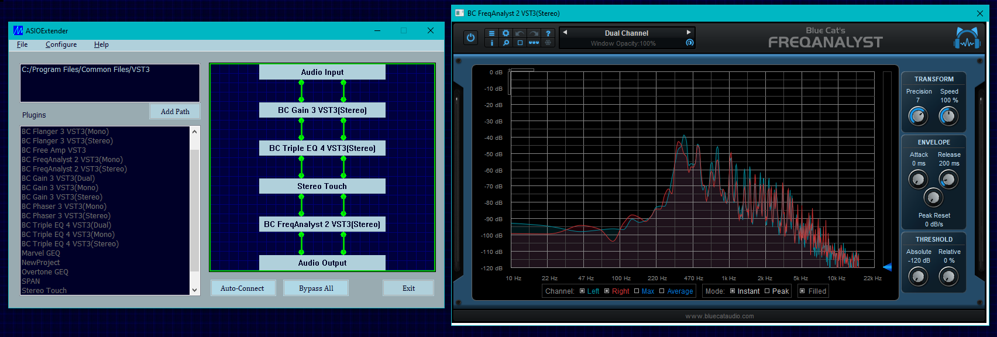Click the FreqAnalyst window title bar icon
The width and height of the screenshot is (997, 337).
(x=459, y=13)
